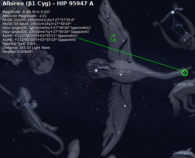The image size is (195, 158).
Task: Click the Albireo title text
Action: [48, 3]
